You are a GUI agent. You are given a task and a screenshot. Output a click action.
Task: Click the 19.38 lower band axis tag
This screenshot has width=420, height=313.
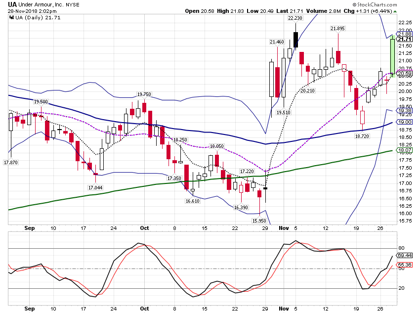coord(405,111)
